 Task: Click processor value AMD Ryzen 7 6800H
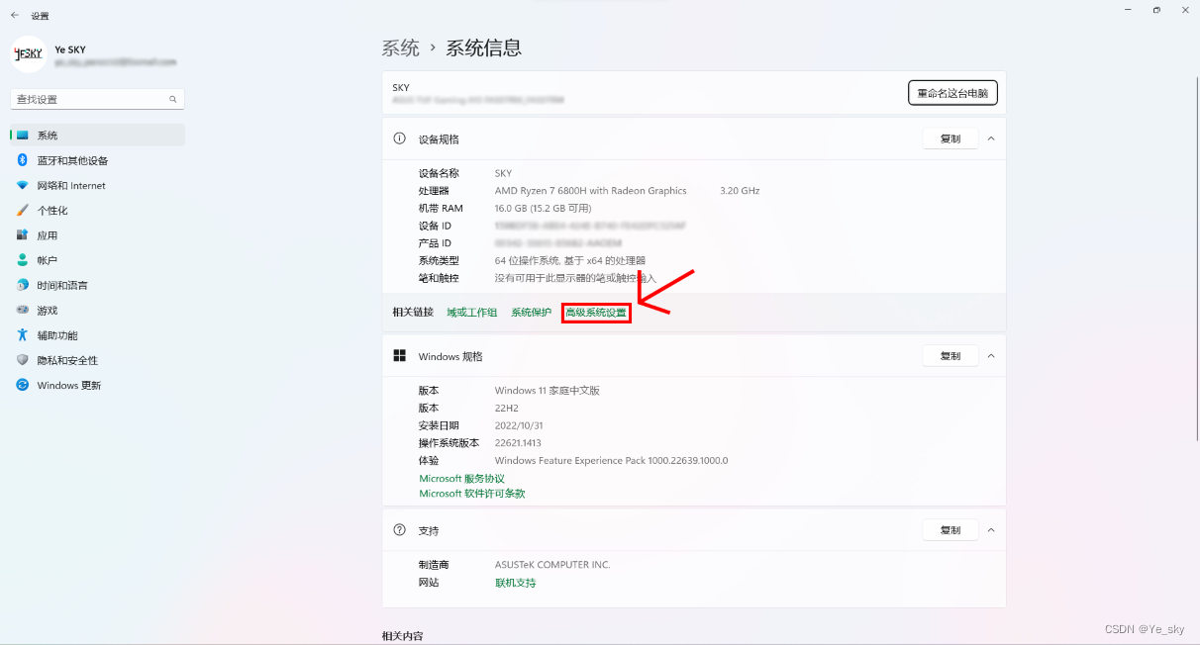pos(591,191)
